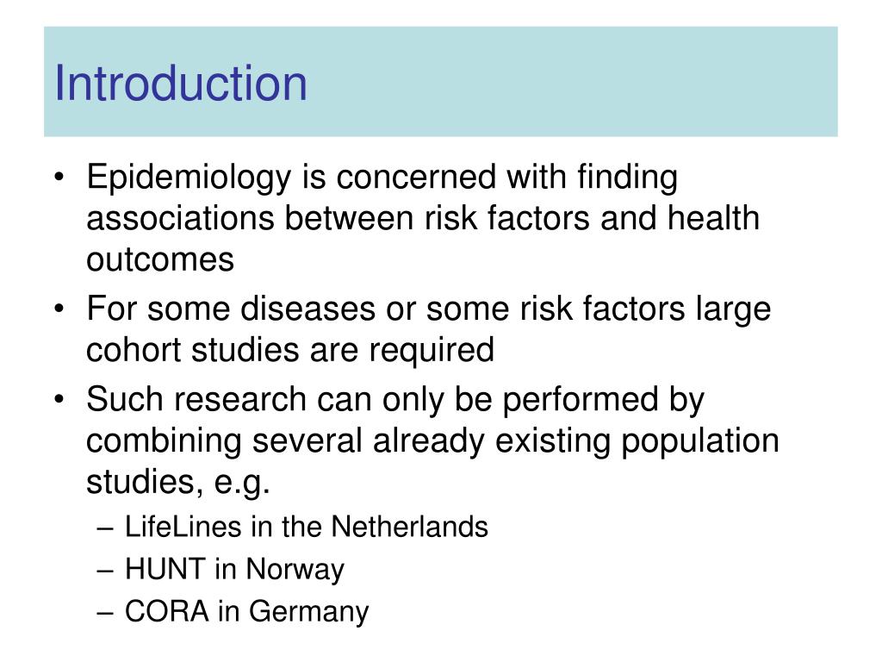Click the word 'performed' in third bullet
This screenshot has width=882, height=662.
click(580, 400)
